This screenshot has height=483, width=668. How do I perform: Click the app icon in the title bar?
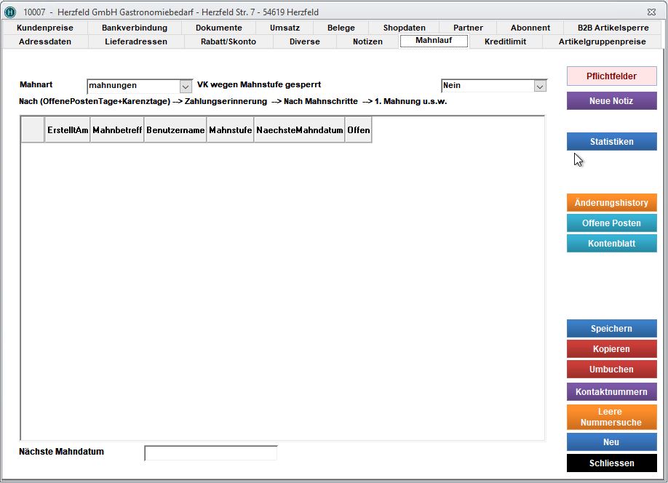[x=10, y=12]
